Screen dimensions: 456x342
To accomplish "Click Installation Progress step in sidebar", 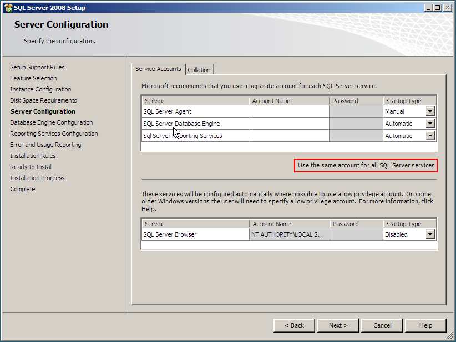I will point(37,178).
